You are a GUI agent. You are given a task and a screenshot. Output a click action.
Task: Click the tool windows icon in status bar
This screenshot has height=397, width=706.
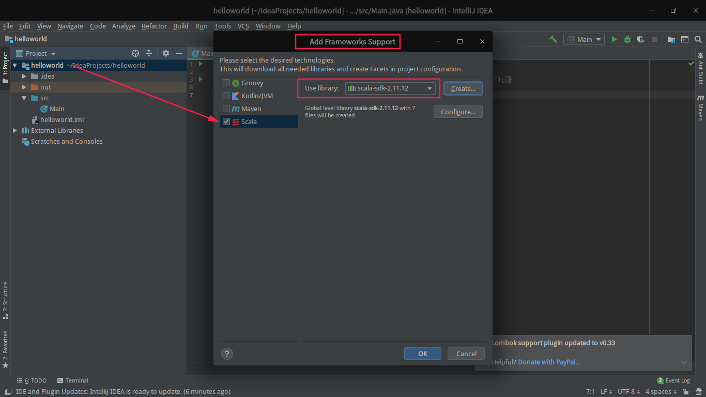8,392
